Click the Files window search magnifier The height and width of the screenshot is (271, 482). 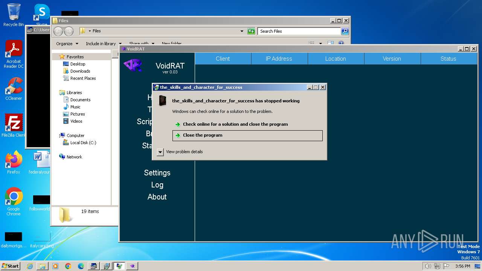click(345, 31)
